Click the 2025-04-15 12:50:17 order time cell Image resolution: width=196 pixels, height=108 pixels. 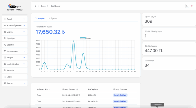tap(71, 95)
